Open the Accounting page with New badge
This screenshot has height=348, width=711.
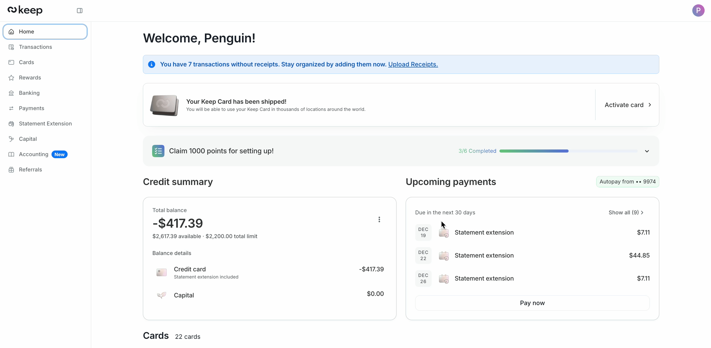33,154
